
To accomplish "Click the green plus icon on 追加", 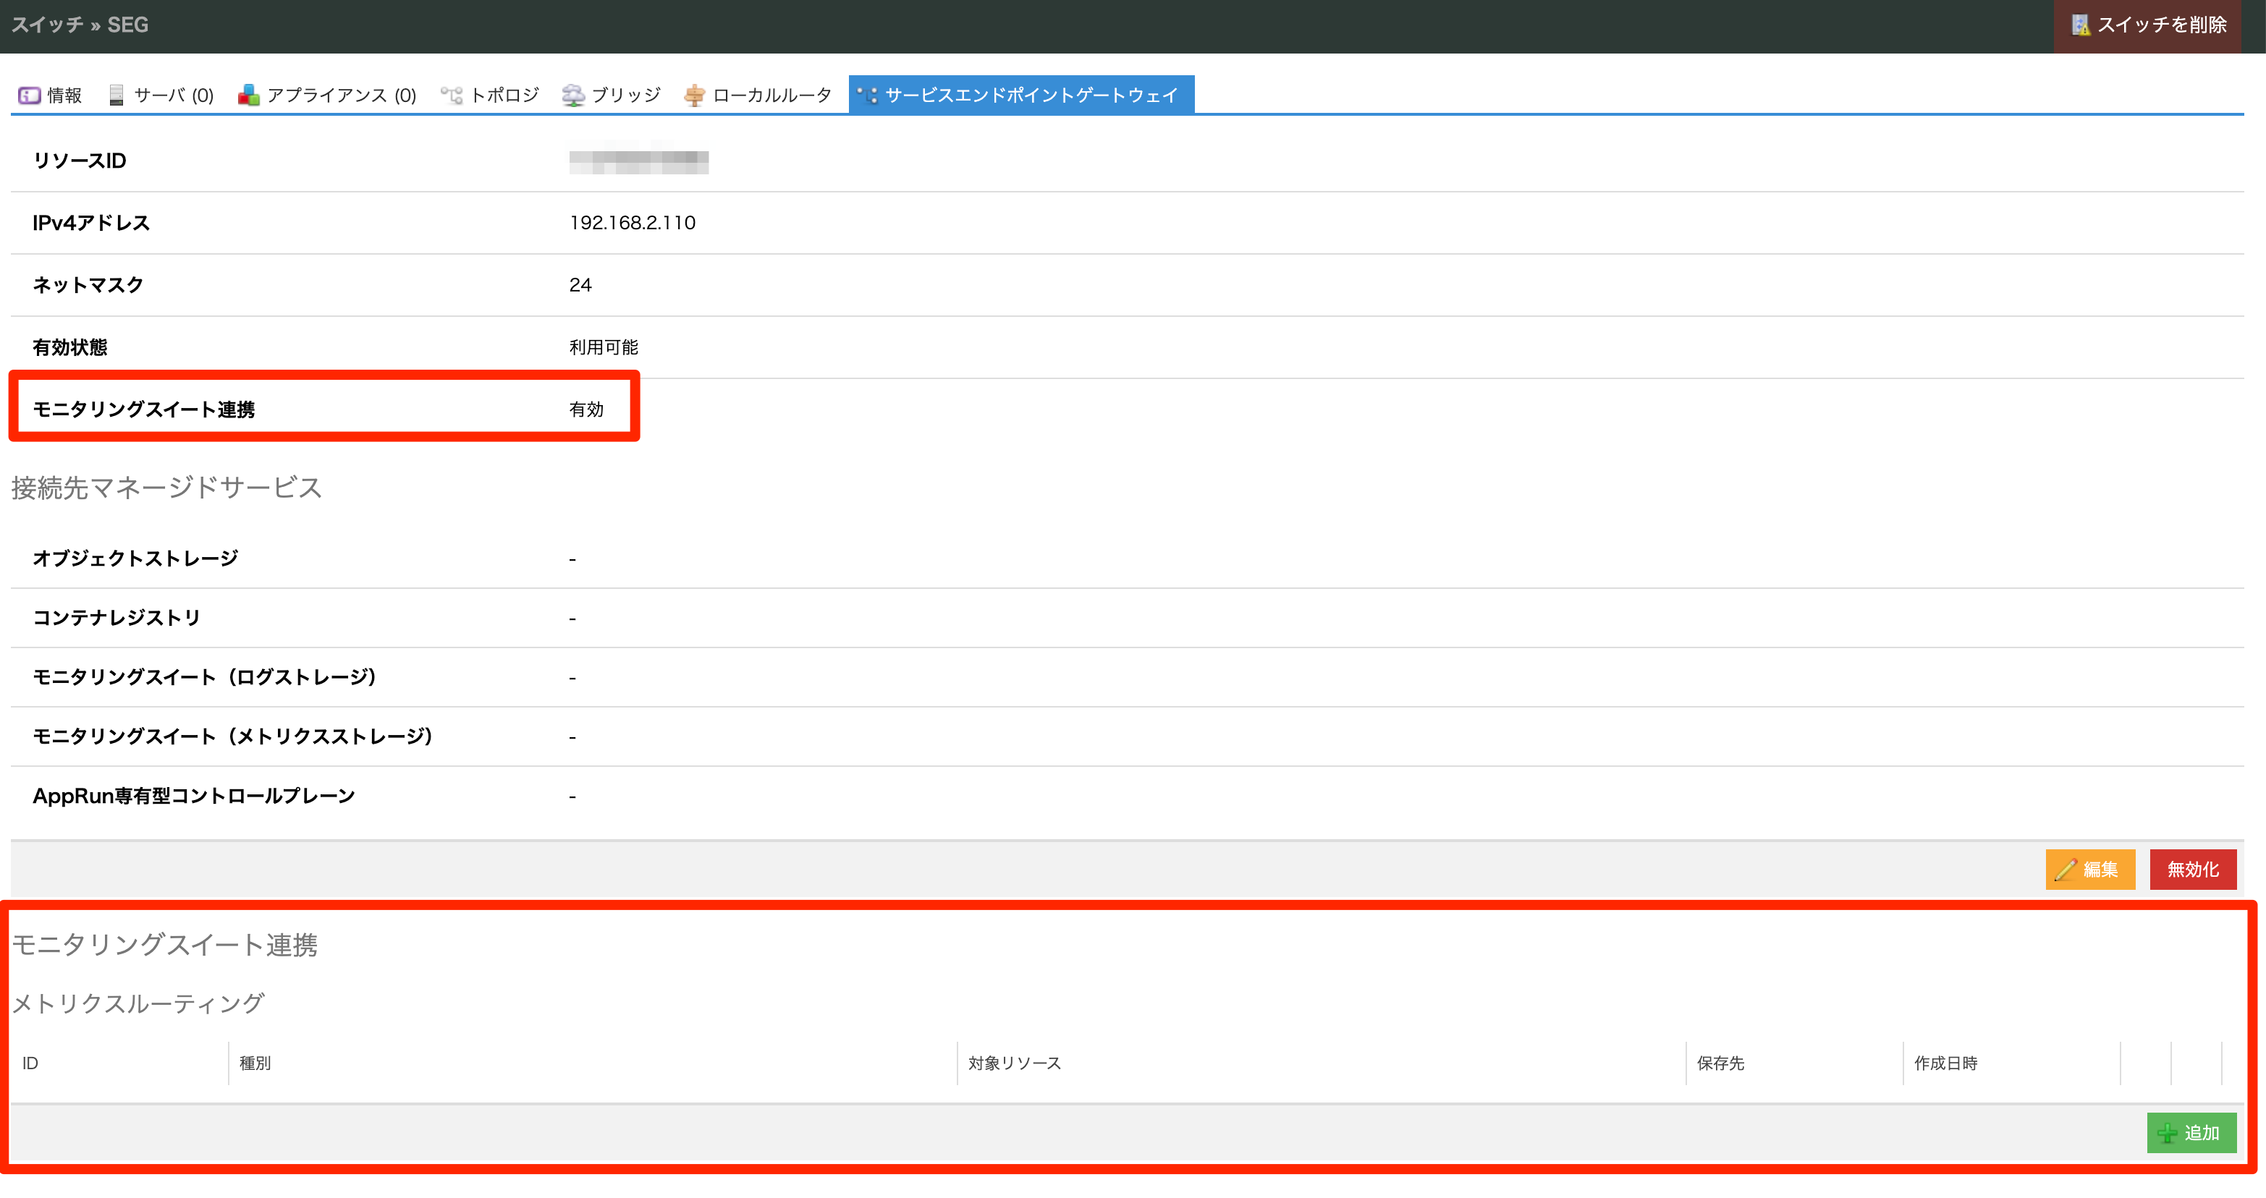I will click(x=2168, y=1134).
